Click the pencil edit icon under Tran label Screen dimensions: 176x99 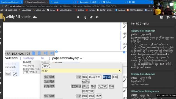tap(125, 91)
